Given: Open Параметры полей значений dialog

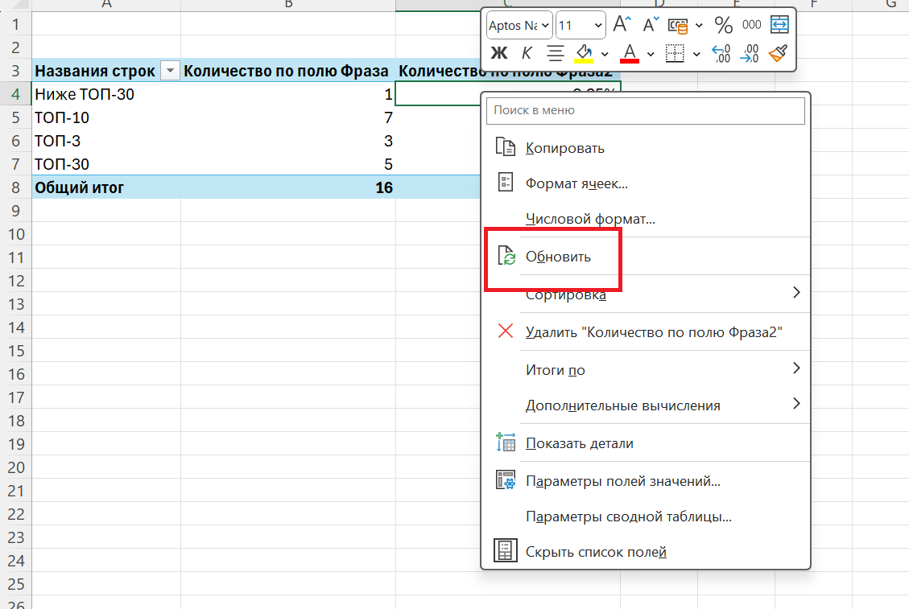Looking at the screenshot, I should pyautogui.click(x=645, y=480).
